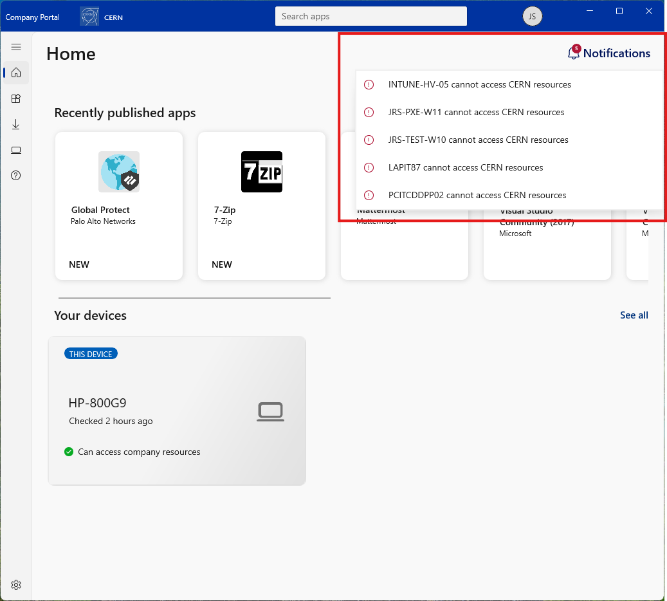Click See all devices link
The image size is (667, 601).
(634, 315)
